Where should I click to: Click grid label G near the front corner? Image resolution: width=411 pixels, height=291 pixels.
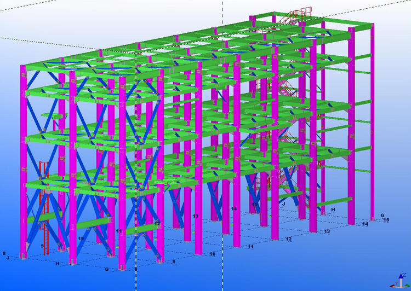click(x=107, y=269)
